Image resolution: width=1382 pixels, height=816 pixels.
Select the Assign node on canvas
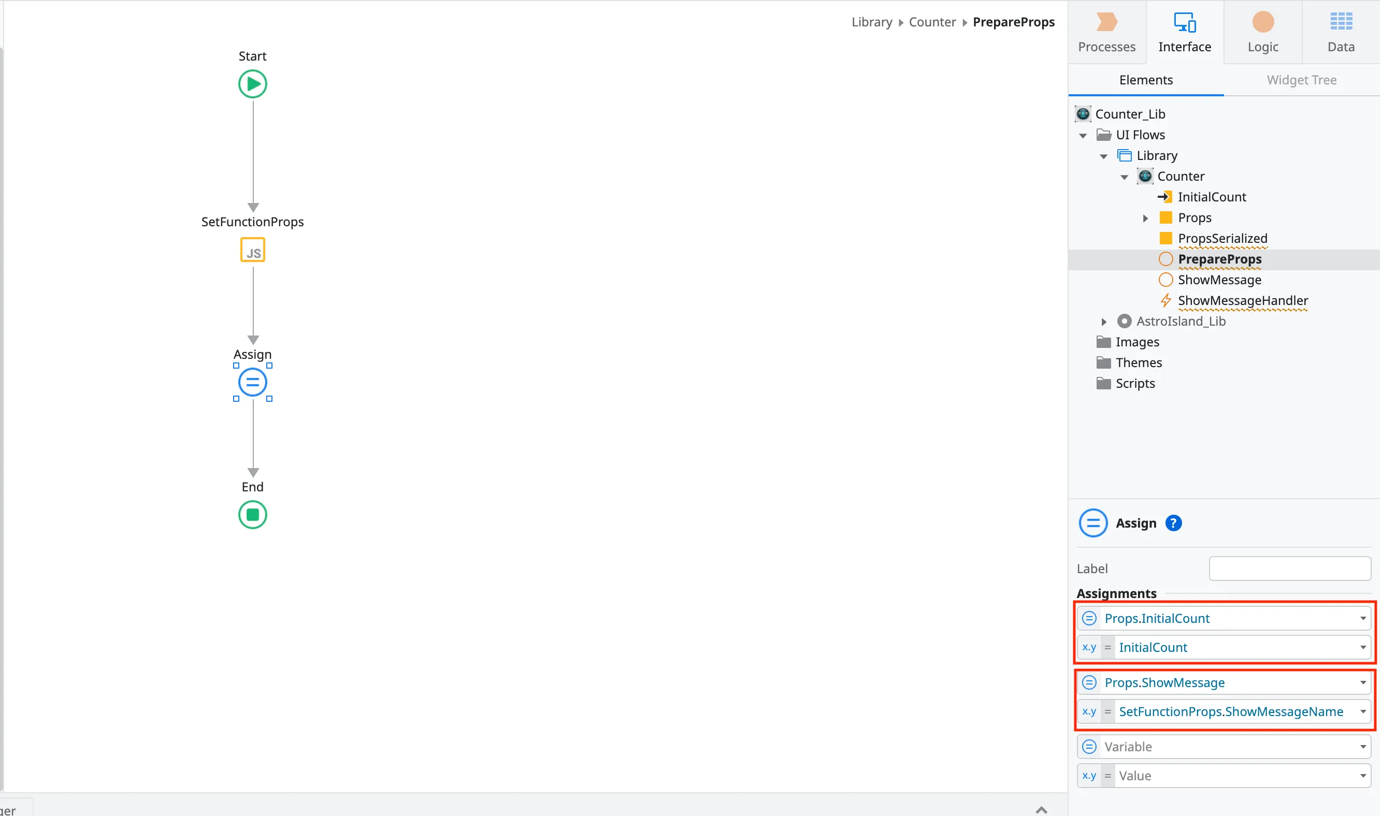252,382
